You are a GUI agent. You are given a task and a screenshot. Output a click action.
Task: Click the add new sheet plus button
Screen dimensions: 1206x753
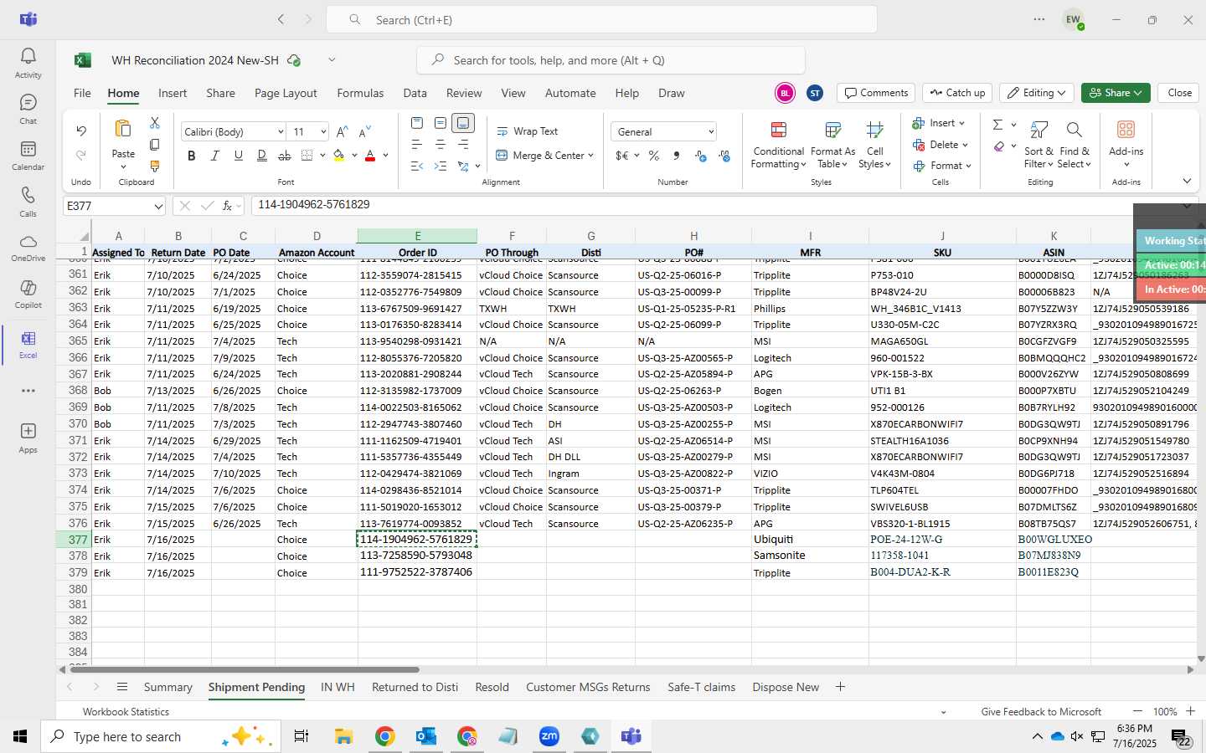click(x=840, y=687)
